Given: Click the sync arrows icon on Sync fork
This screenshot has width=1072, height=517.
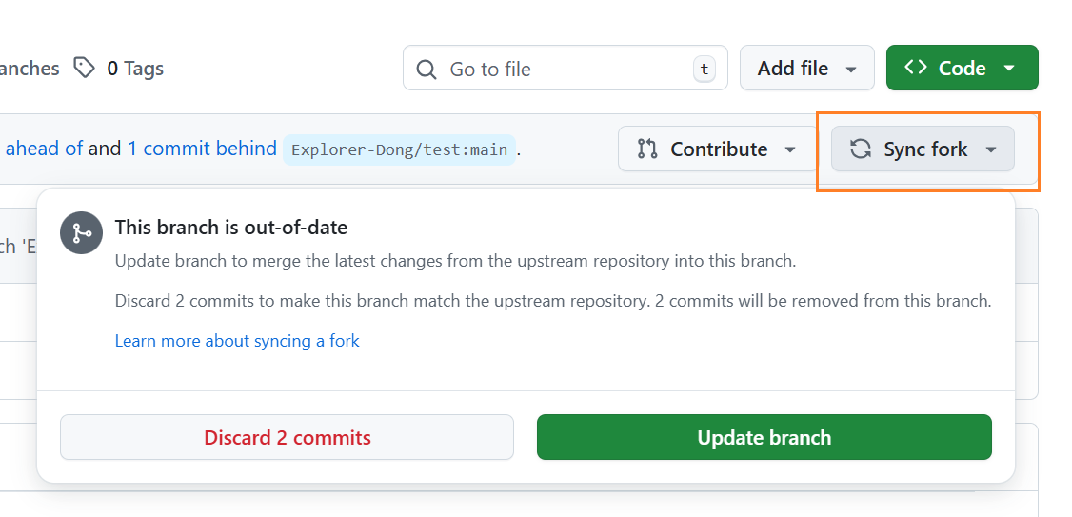Looking at the screenshot, I should click(x=861, y=149).
